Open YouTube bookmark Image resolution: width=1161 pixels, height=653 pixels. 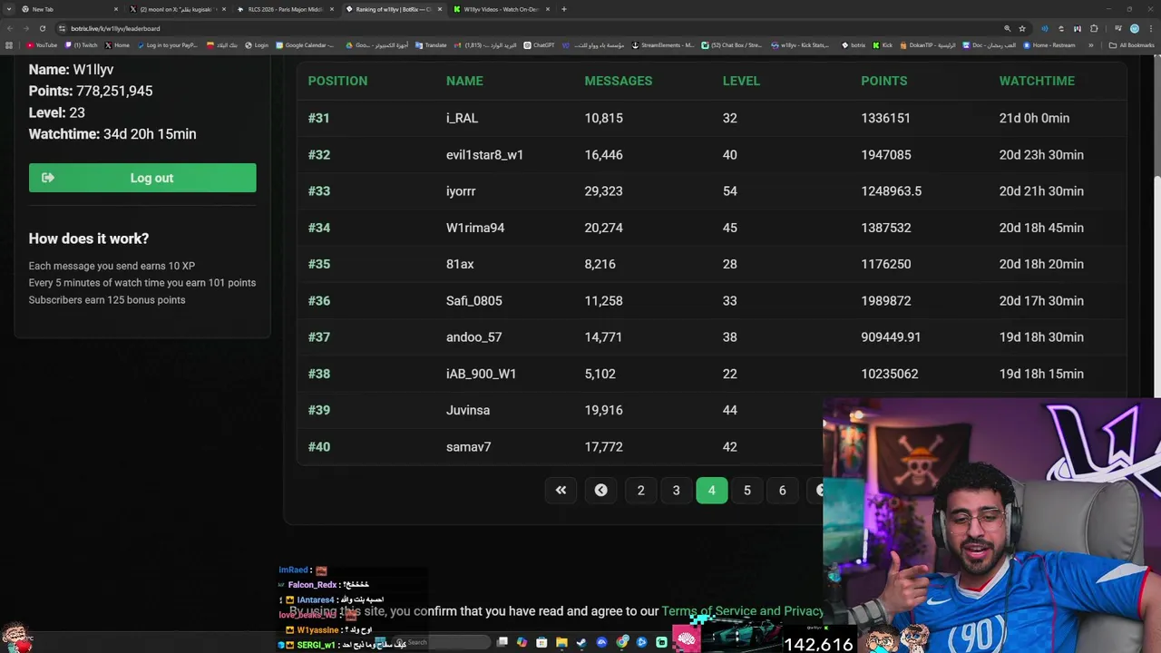click(42, 44)
